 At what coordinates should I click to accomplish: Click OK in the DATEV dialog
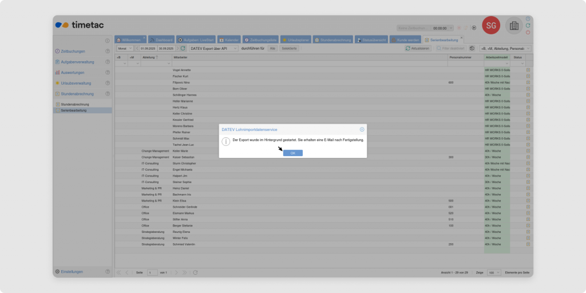292,153
